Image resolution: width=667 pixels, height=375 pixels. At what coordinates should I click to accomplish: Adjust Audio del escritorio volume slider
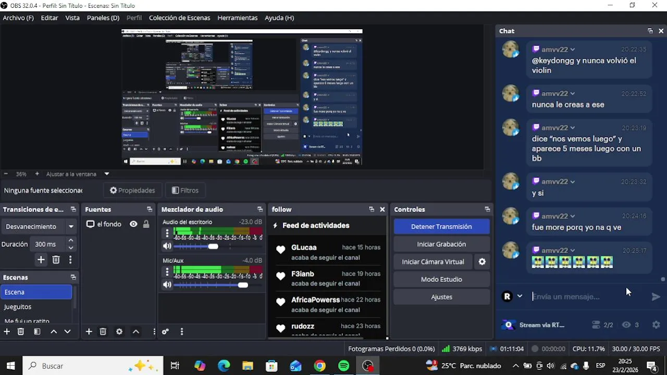coord(213,246)
